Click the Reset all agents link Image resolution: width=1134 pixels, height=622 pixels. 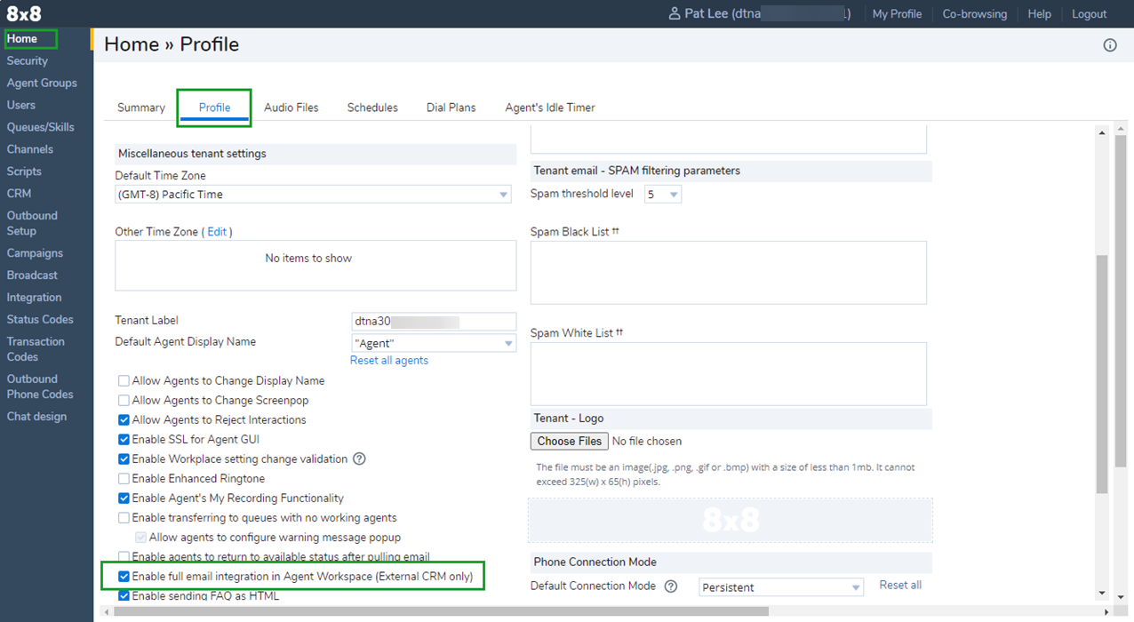(388, 360)
